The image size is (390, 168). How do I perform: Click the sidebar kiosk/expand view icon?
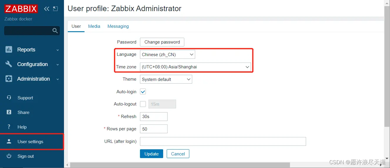click(55, 9)
